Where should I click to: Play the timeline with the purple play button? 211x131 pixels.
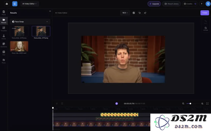pos(116,103)
